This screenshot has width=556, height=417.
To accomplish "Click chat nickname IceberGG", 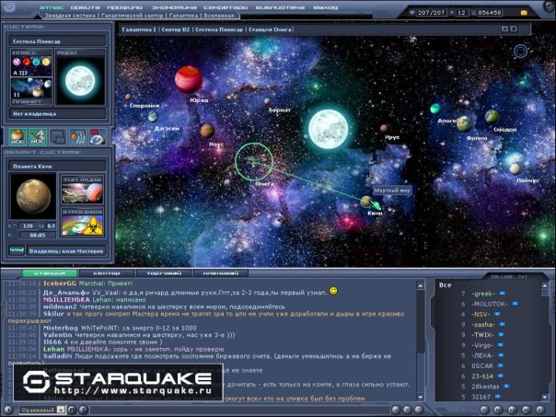I will [60, 284].
